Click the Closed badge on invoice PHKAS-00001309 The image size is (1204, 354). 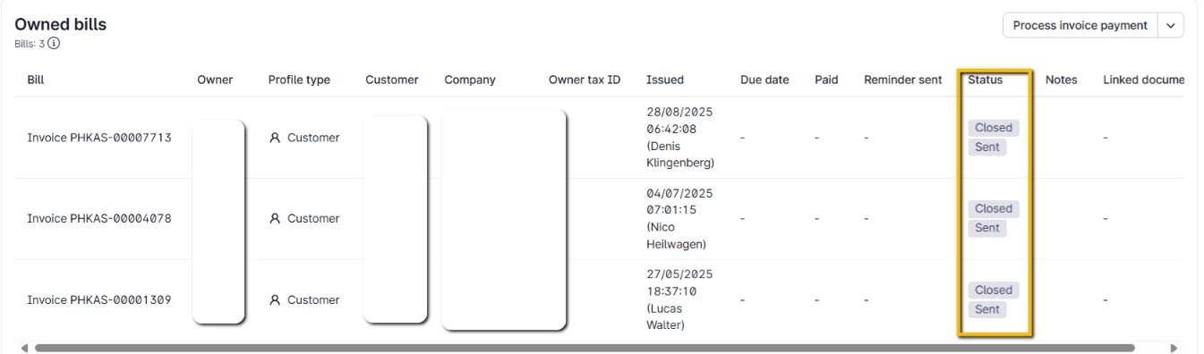[x=993, y=291]
